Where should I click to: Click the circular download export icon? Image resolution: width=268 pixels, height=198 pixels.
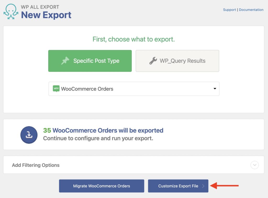point(29,135)
